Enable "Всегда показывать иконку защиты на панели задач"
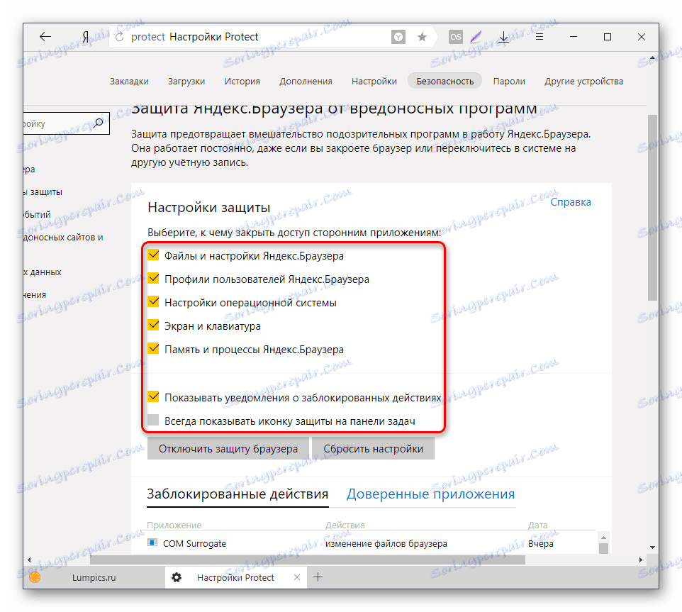 [x=153, y=420]
